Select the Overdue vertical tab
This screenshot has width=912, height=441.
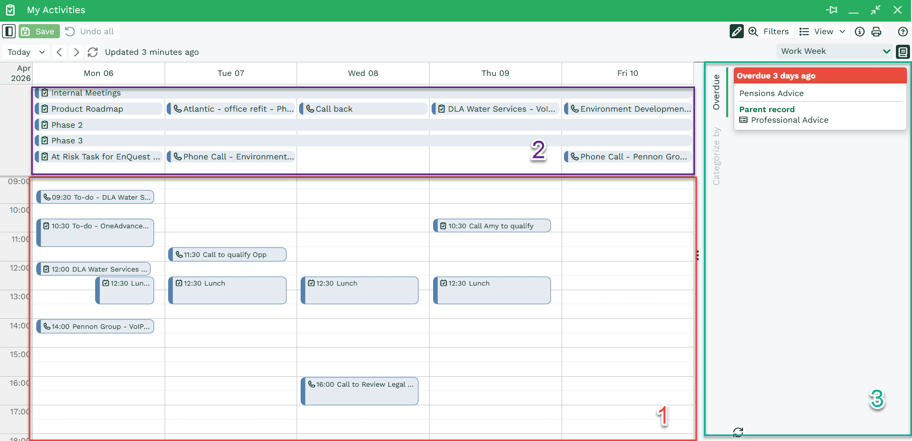pos(716,92)
